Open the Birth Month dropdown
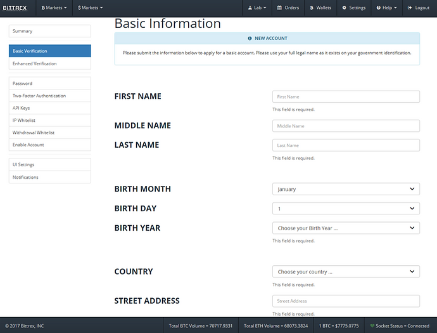The image size is (437, 333). (x=346, y=189)
